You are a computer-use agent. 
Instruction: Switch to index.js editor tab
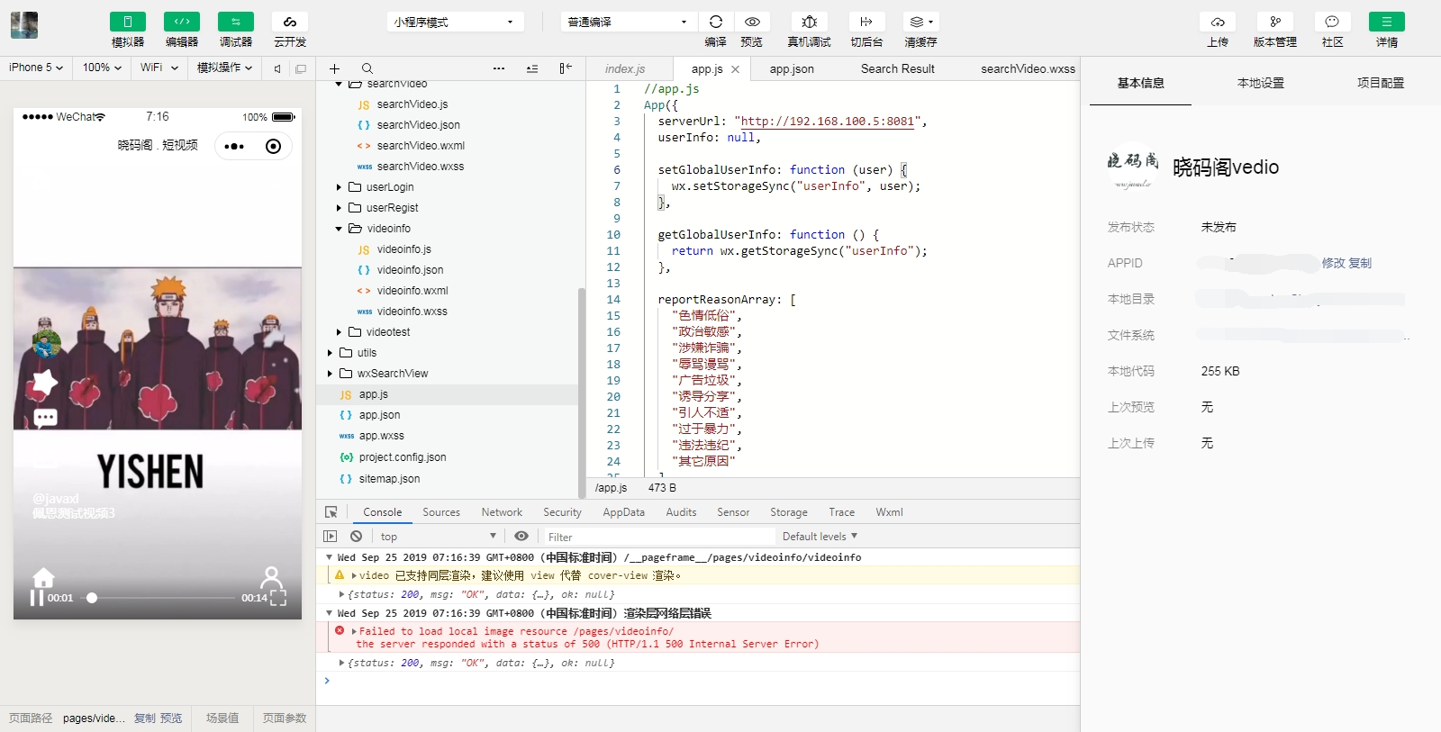click(625, 68)
